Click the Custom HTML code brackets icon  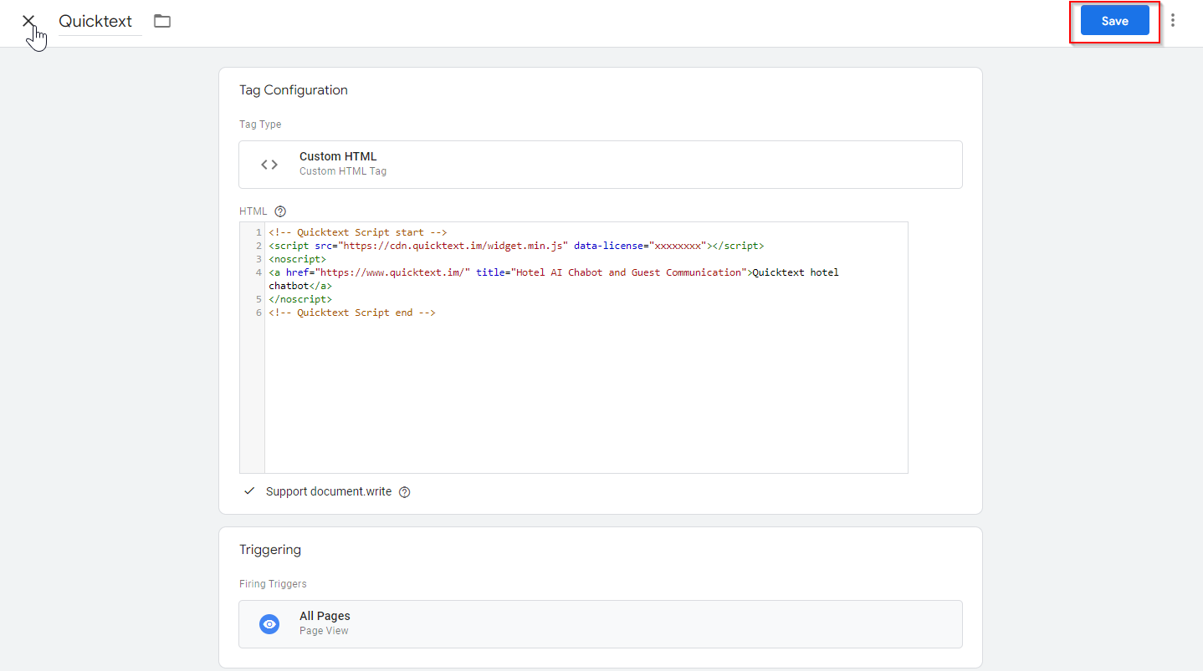pos(269,165)
